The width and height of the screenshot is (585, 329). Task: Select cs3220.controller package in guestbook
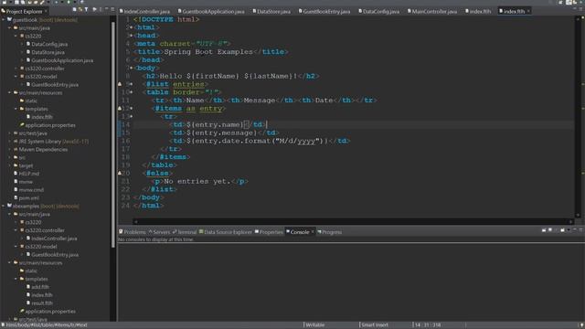click(x=45, y=69)
